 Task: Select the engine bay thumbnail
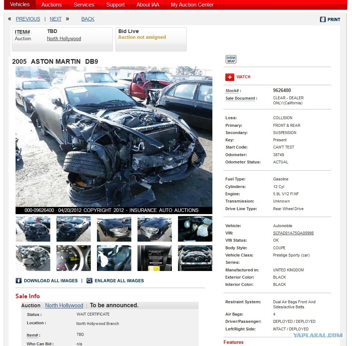point(195,258)
